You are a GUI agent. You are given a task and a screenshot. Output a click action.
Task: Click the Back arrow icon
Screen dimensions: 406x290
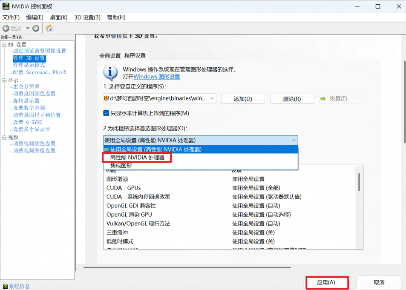tap(6, 28)
